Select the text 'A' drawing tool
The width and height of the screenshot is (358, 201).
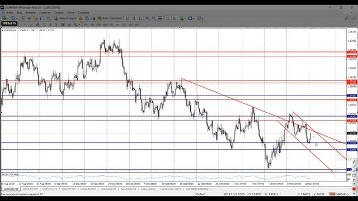pyautogui.click(x=50, y=25)
